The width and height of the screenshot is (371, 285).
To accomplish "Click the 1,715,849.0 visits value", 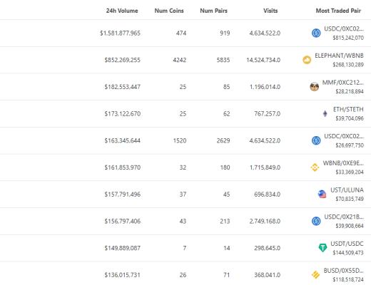I will click(265, 167).
